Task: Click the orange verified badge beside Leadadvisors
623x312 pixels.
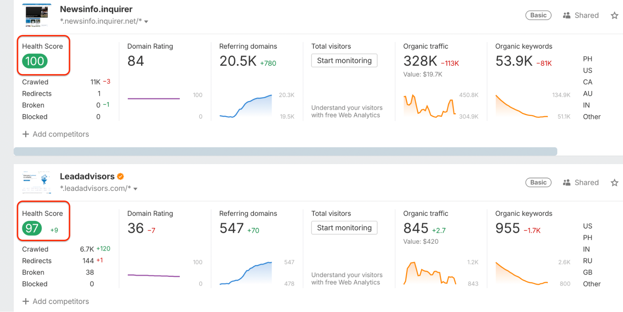Action: click(x=121, y=177)
